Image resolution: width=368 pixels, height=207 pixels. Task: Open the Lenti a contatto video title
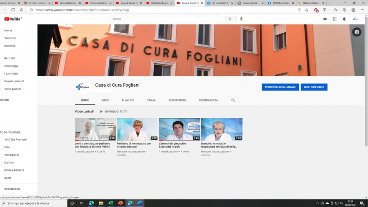[92, 145]
